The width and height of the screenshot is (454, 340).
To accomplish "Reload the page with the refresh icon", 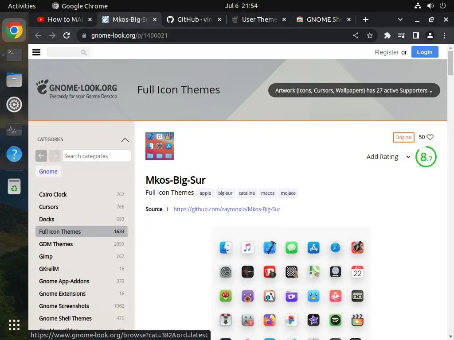I will 67,35.
